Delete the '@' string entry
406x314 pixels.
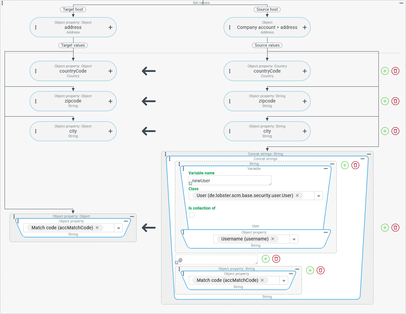276,259
